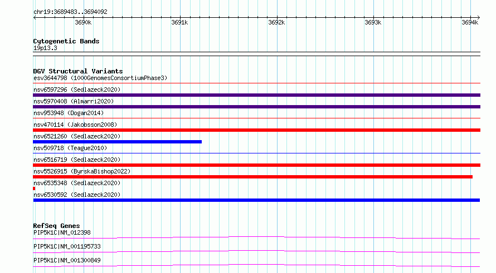
Task: Click the magenta gene line for NM_012398
Action: point(256,237)
